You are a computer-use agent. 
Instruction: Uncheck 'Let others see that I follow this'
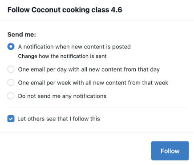[x=11, y=119]
